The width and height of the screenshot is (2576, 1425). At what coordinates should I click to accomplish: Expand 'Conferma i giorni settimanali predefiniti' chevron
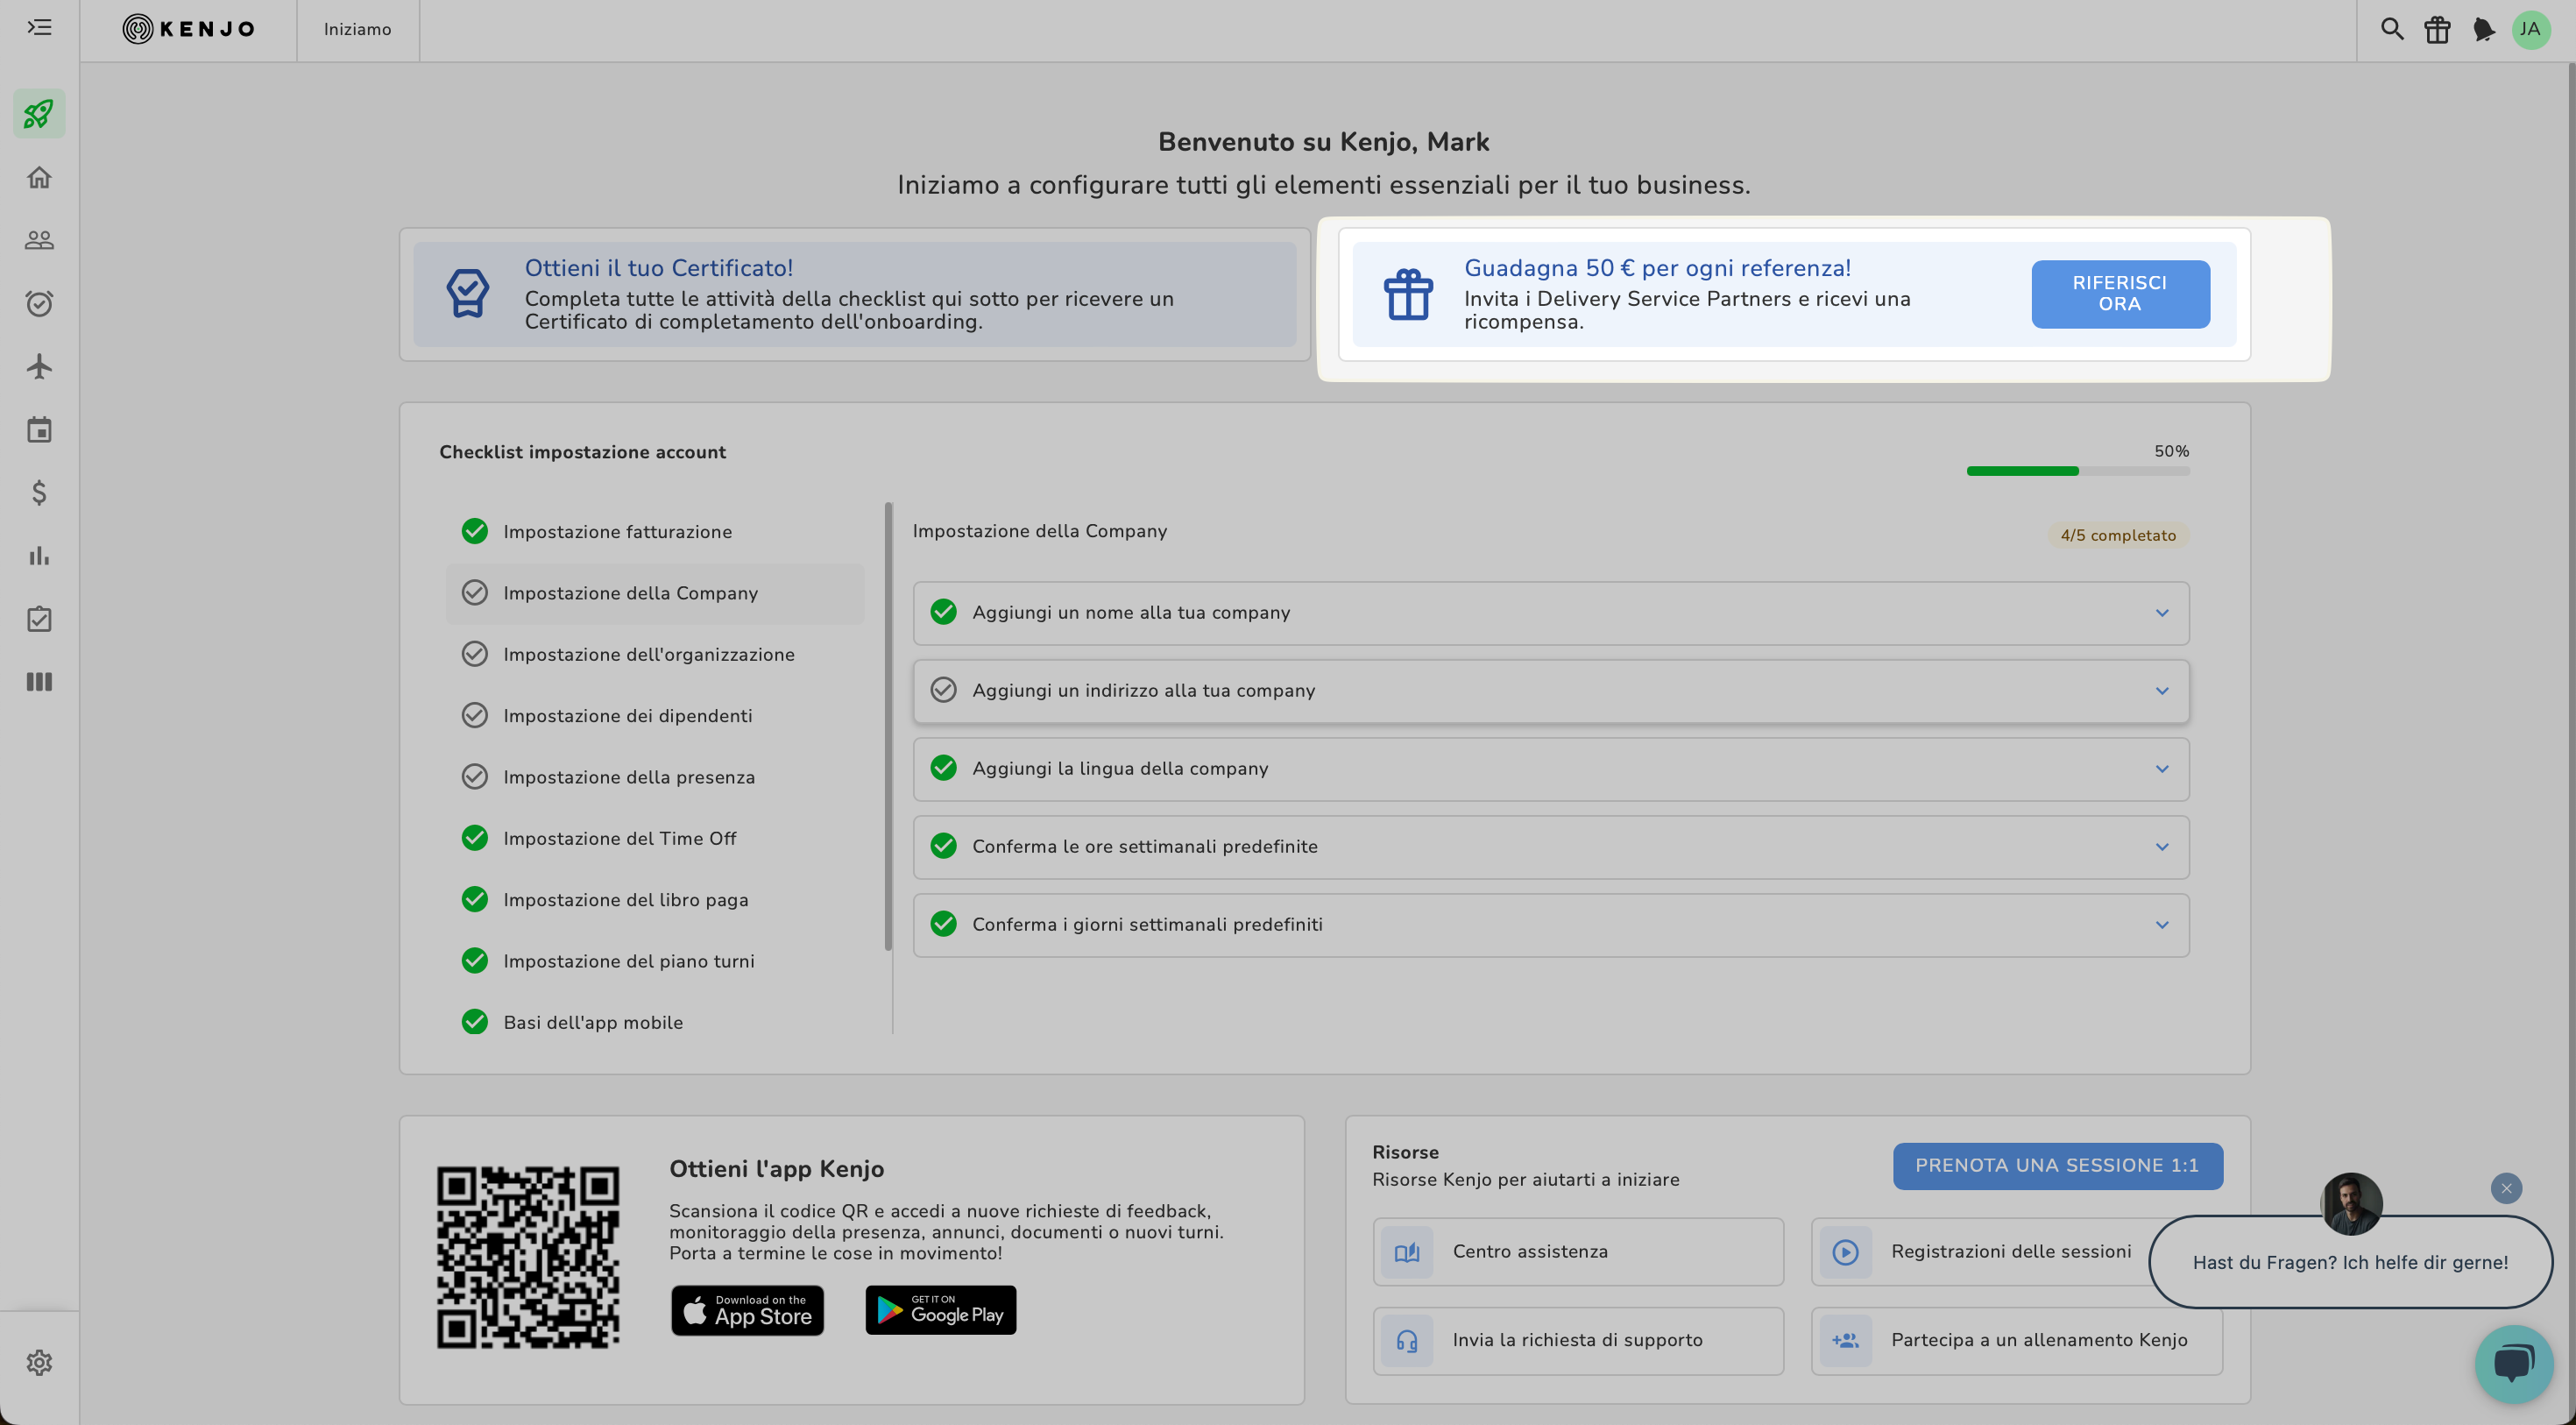pos(2161,925)
